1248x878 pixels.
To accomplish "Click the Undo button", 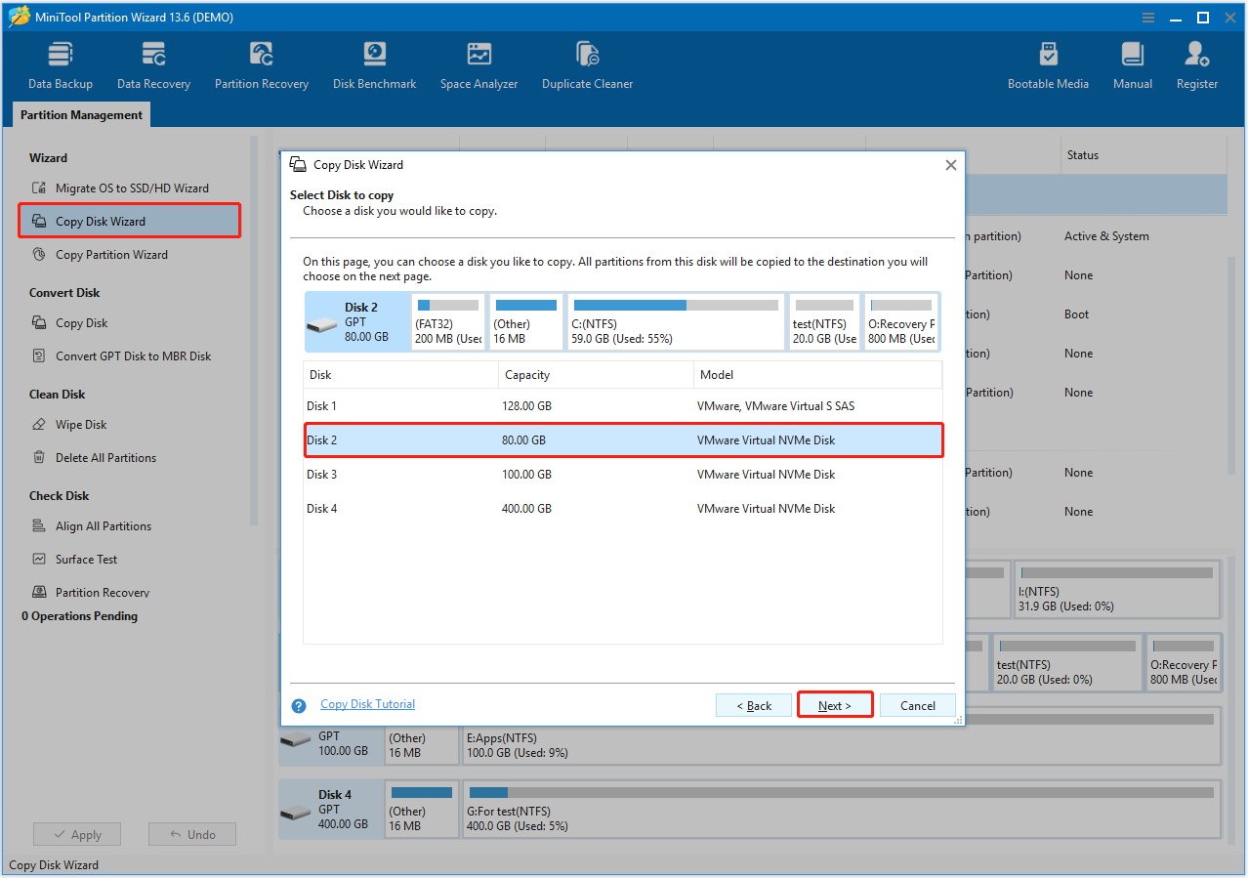I will [x=192, y=835].
